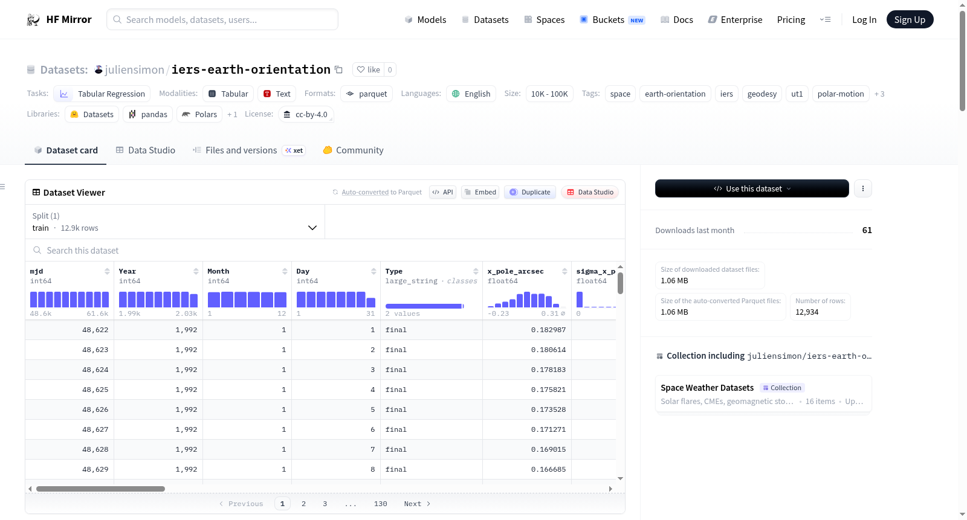Go to Datasets in the navigation
The height and width of the screenshot is (520, 967).
[x=485, y=19]
